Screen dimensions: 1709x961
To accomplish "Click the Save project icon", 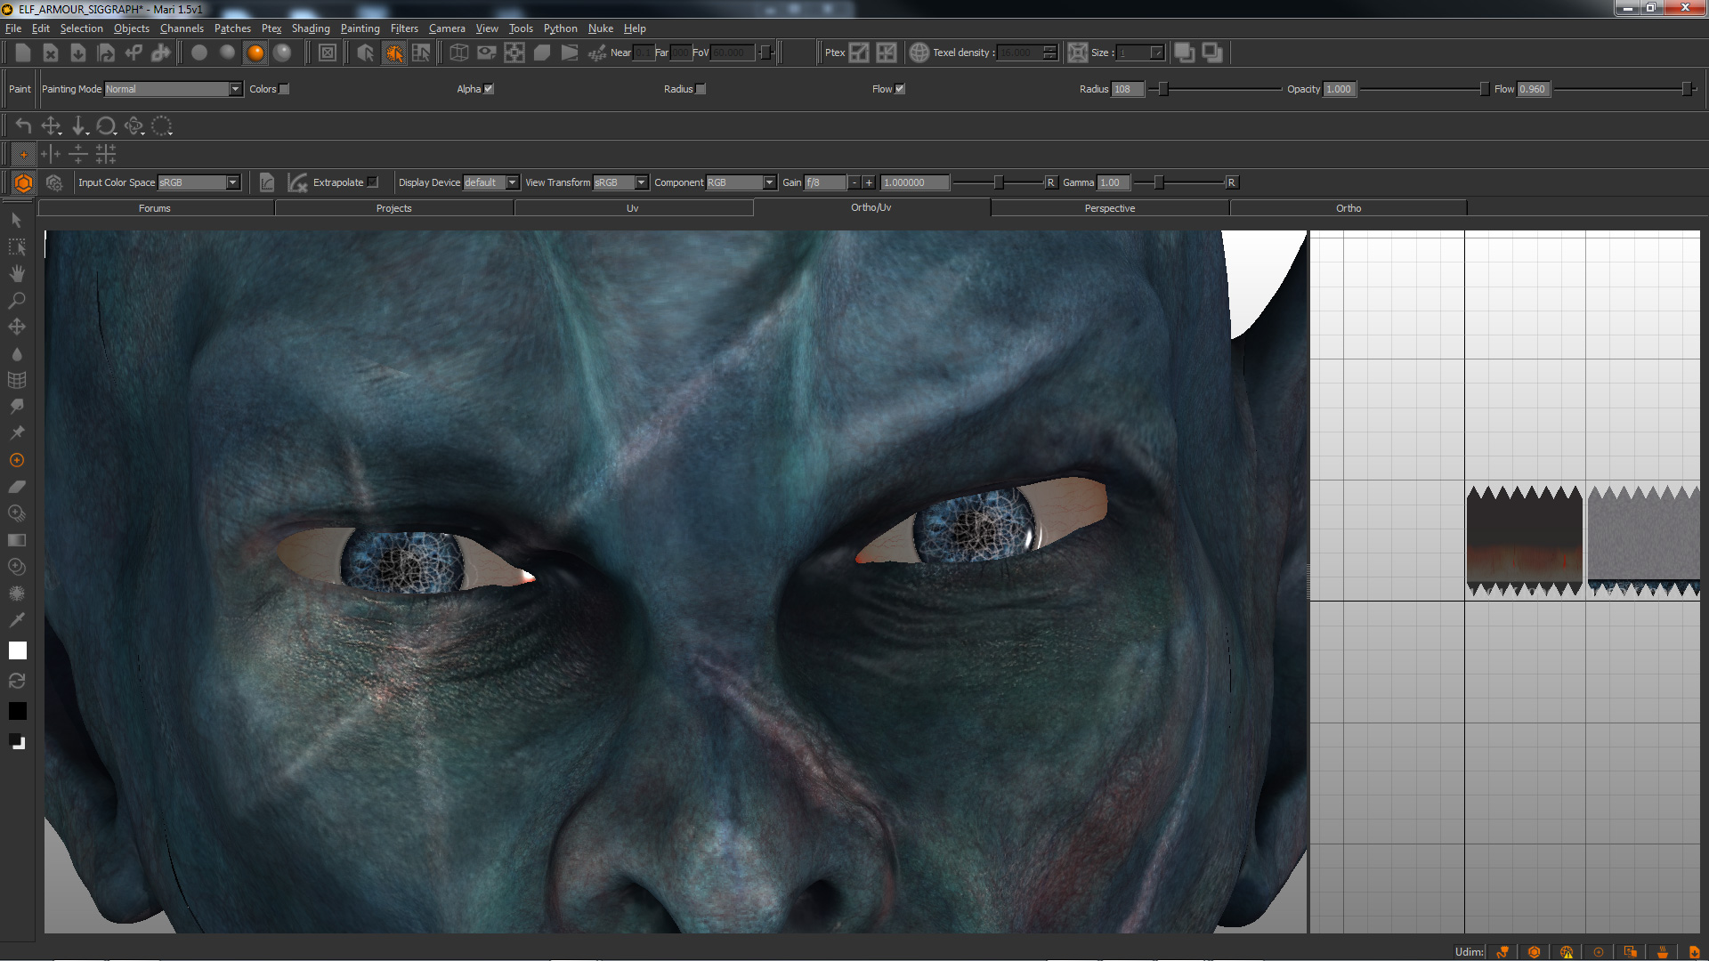I will click(78, 52).
